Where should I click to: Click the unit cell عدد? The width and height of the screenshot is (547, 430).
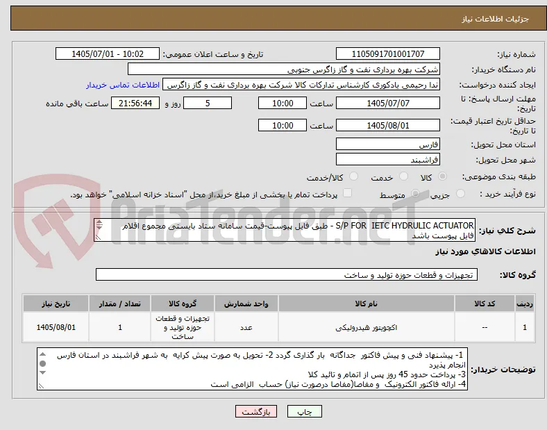pos(246,327)
